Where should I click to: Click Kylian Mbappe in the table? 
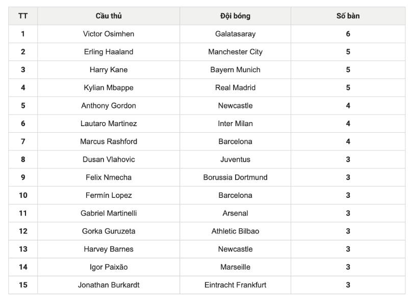109,87
